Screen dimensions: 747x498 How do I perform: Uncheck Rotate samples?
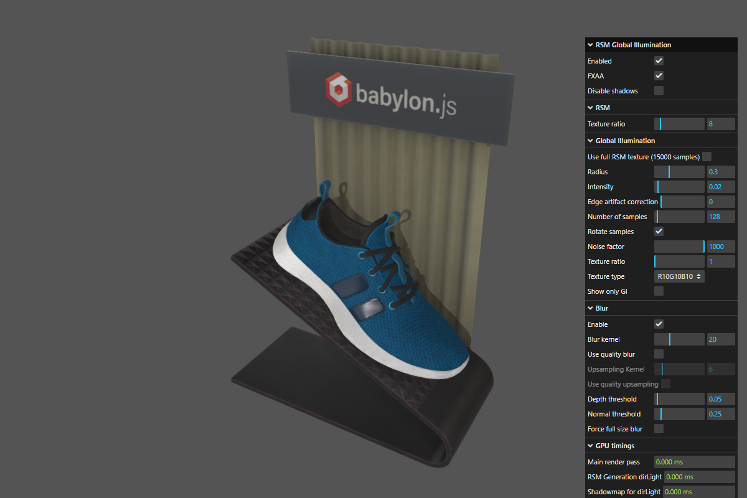pyautogui.click(x=659, y=231)
